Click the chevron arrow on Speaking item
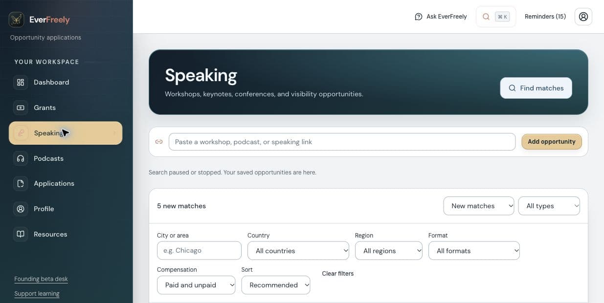 (114, 133)
